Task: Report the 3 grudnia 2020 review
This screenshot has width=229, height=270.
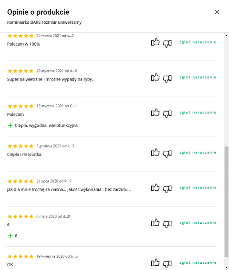Action: coord(198,152)
